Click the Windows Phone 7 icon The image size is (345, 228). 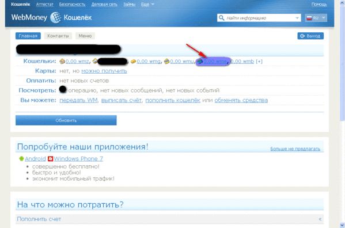point(50,158)
